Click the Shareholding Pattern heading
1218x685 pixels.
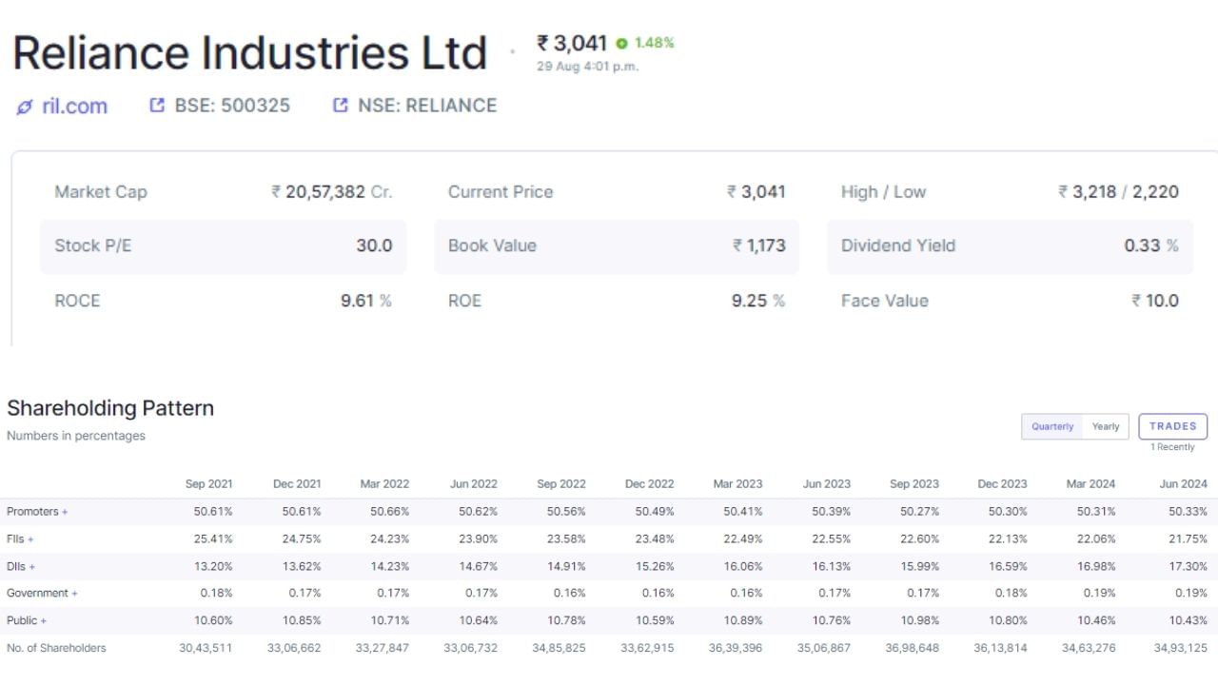click(110, 408)
